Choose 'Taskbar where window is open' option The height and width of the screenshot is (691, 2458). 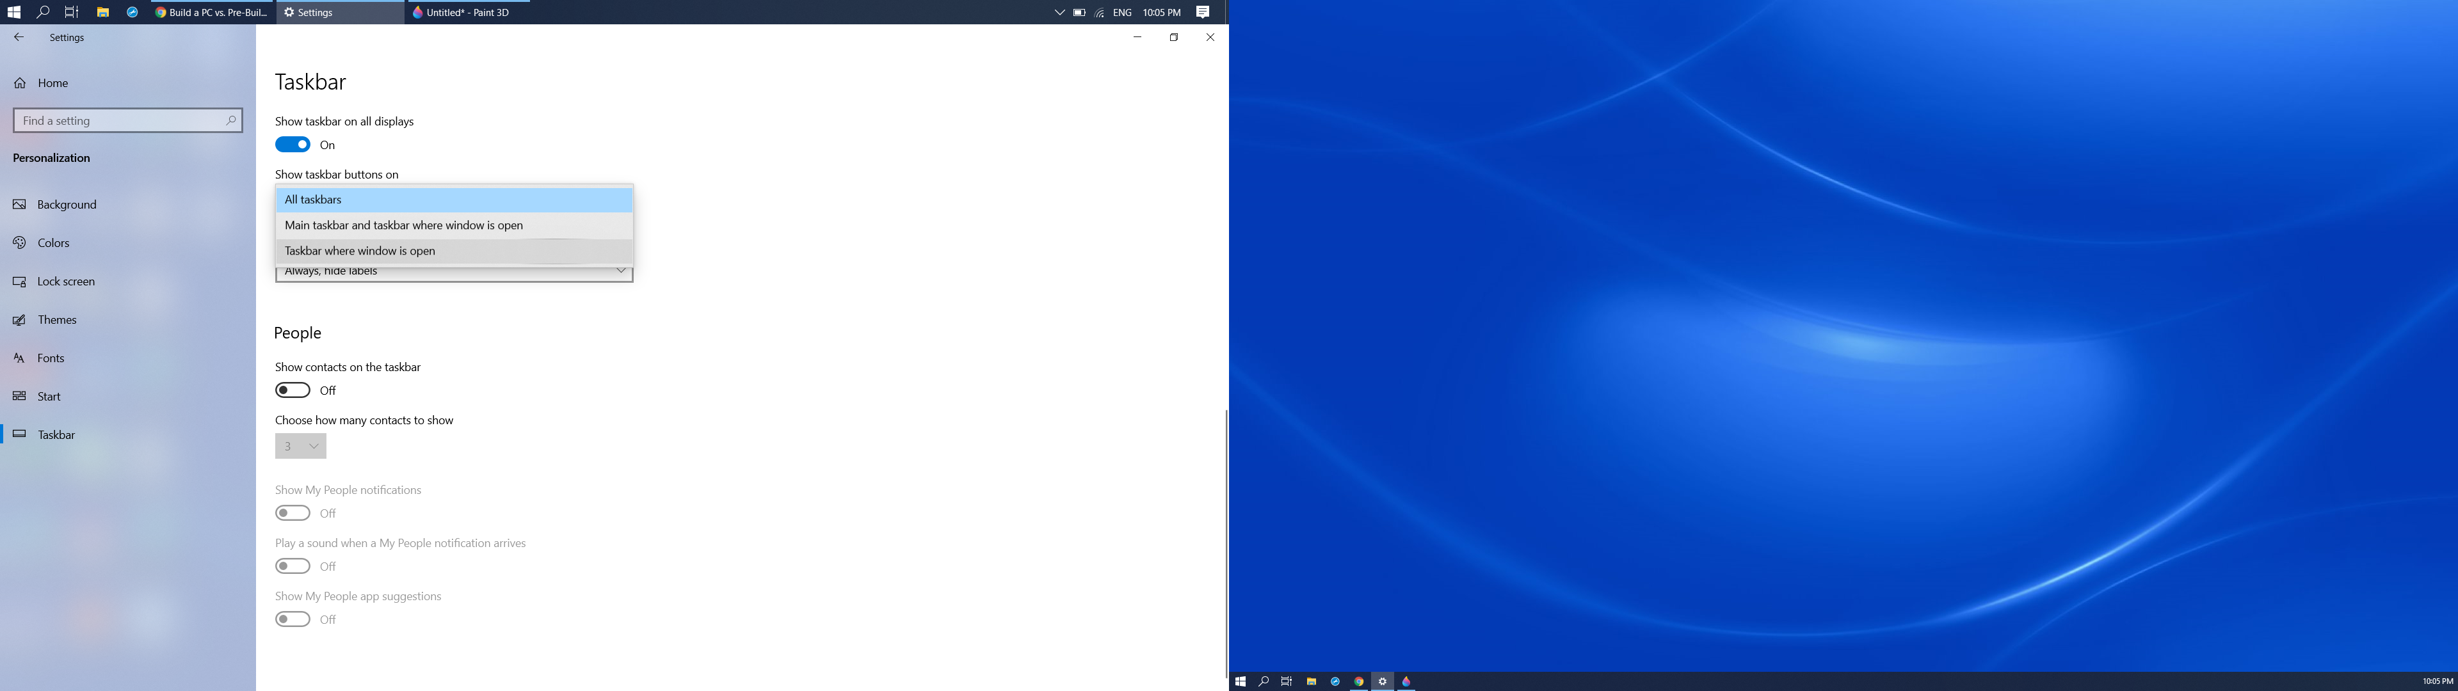coord(454,251)
